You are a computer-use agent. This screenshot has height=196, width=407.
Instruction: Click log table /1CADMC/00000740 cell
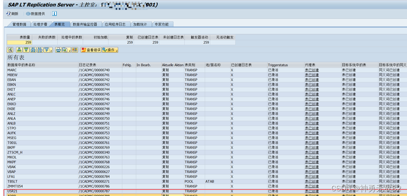tap(100, 70)
